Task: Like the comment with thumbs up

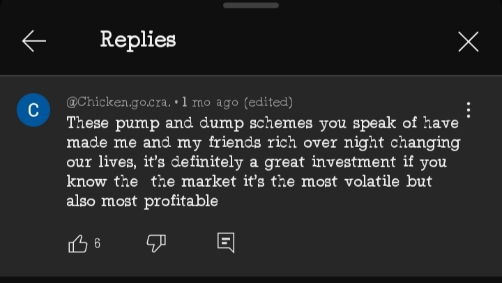Action: tap(77, 243)
